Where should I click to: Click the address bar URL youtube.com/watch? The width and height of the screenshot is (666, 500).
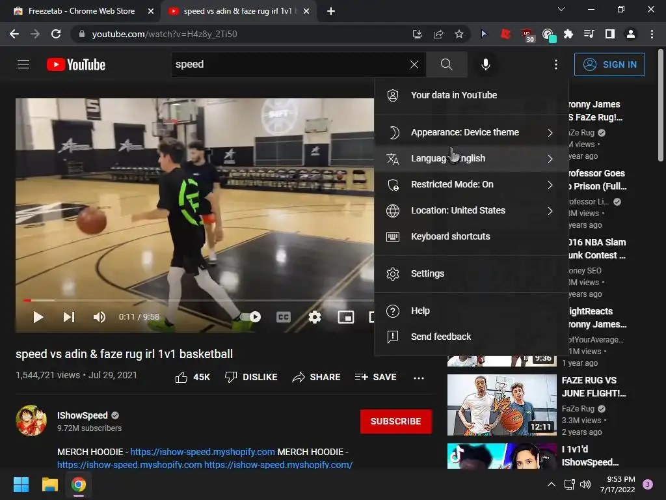(x=165, y=34)
